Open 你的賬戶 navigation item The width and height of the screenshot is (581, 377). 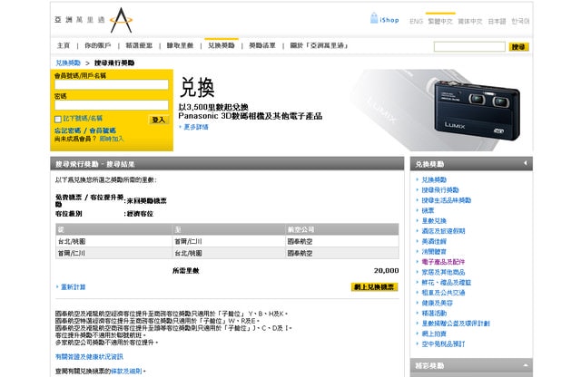click(98, 45)
